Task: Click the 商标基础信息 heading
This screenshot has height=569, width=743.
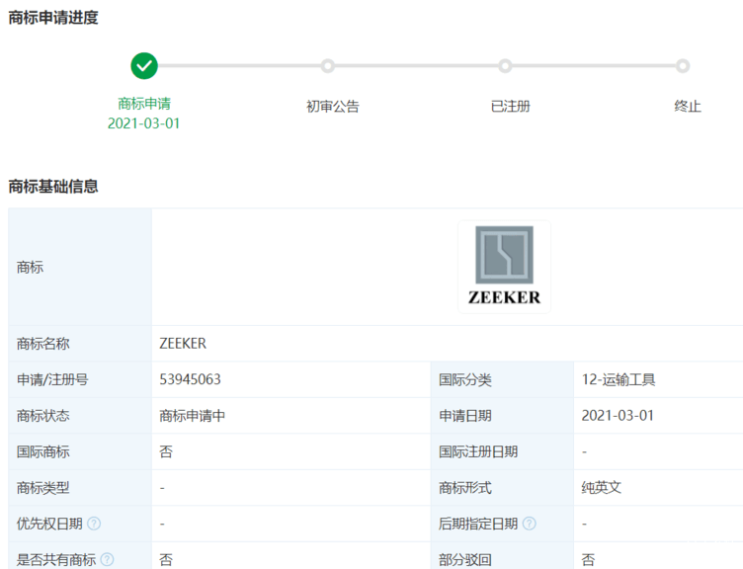Action: click(53, 186)
